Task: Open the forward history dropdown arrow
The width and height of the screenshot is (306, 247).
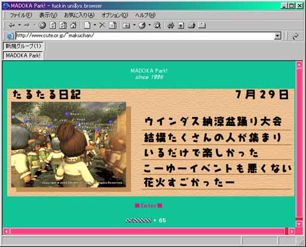Action: [35, 25]
